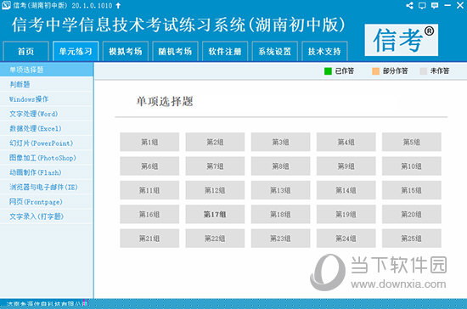Click the app logo icon in title bar
This screenshot has width=467, height=309.
(6, 5)
